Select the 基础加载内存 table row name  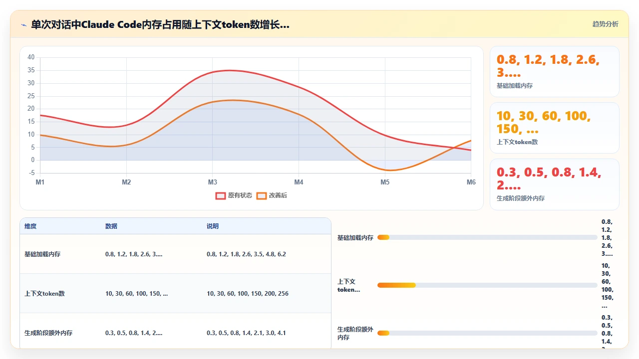[42, 254]
